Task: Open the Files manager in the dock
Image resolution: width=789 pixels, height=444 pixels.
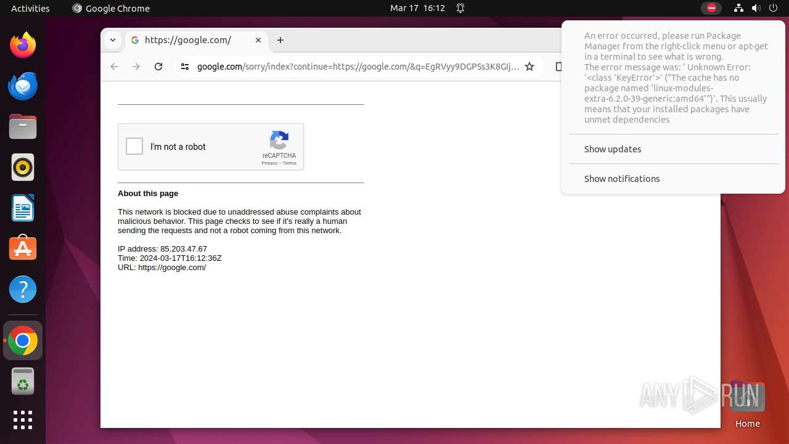Action: [x=23, y=126]
